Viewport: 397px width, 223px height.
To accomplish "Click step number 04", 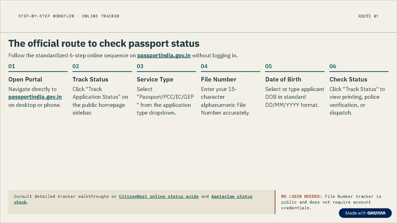I will pos(204,66).
